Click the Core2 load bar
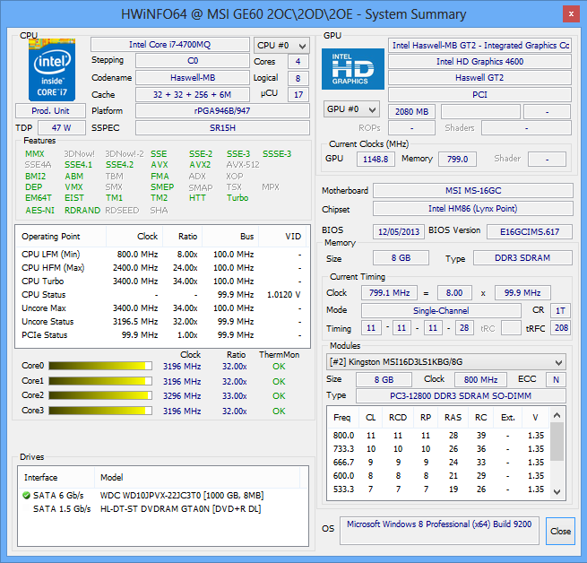Image resolution: width=587 pixels, height=563 pixels. [100, 395]
